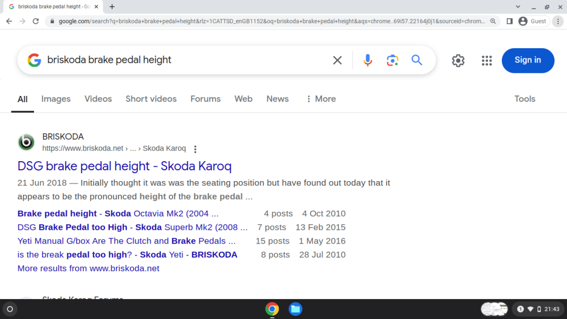Open the shelf recent screenshots thumbnail
The image size is (567, 319).
click(x=494, y=309)
